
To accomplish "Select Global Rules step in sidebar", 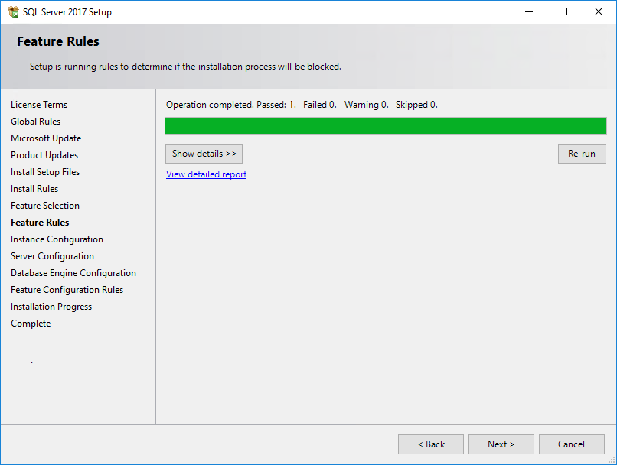I will [x=35, y=122].
